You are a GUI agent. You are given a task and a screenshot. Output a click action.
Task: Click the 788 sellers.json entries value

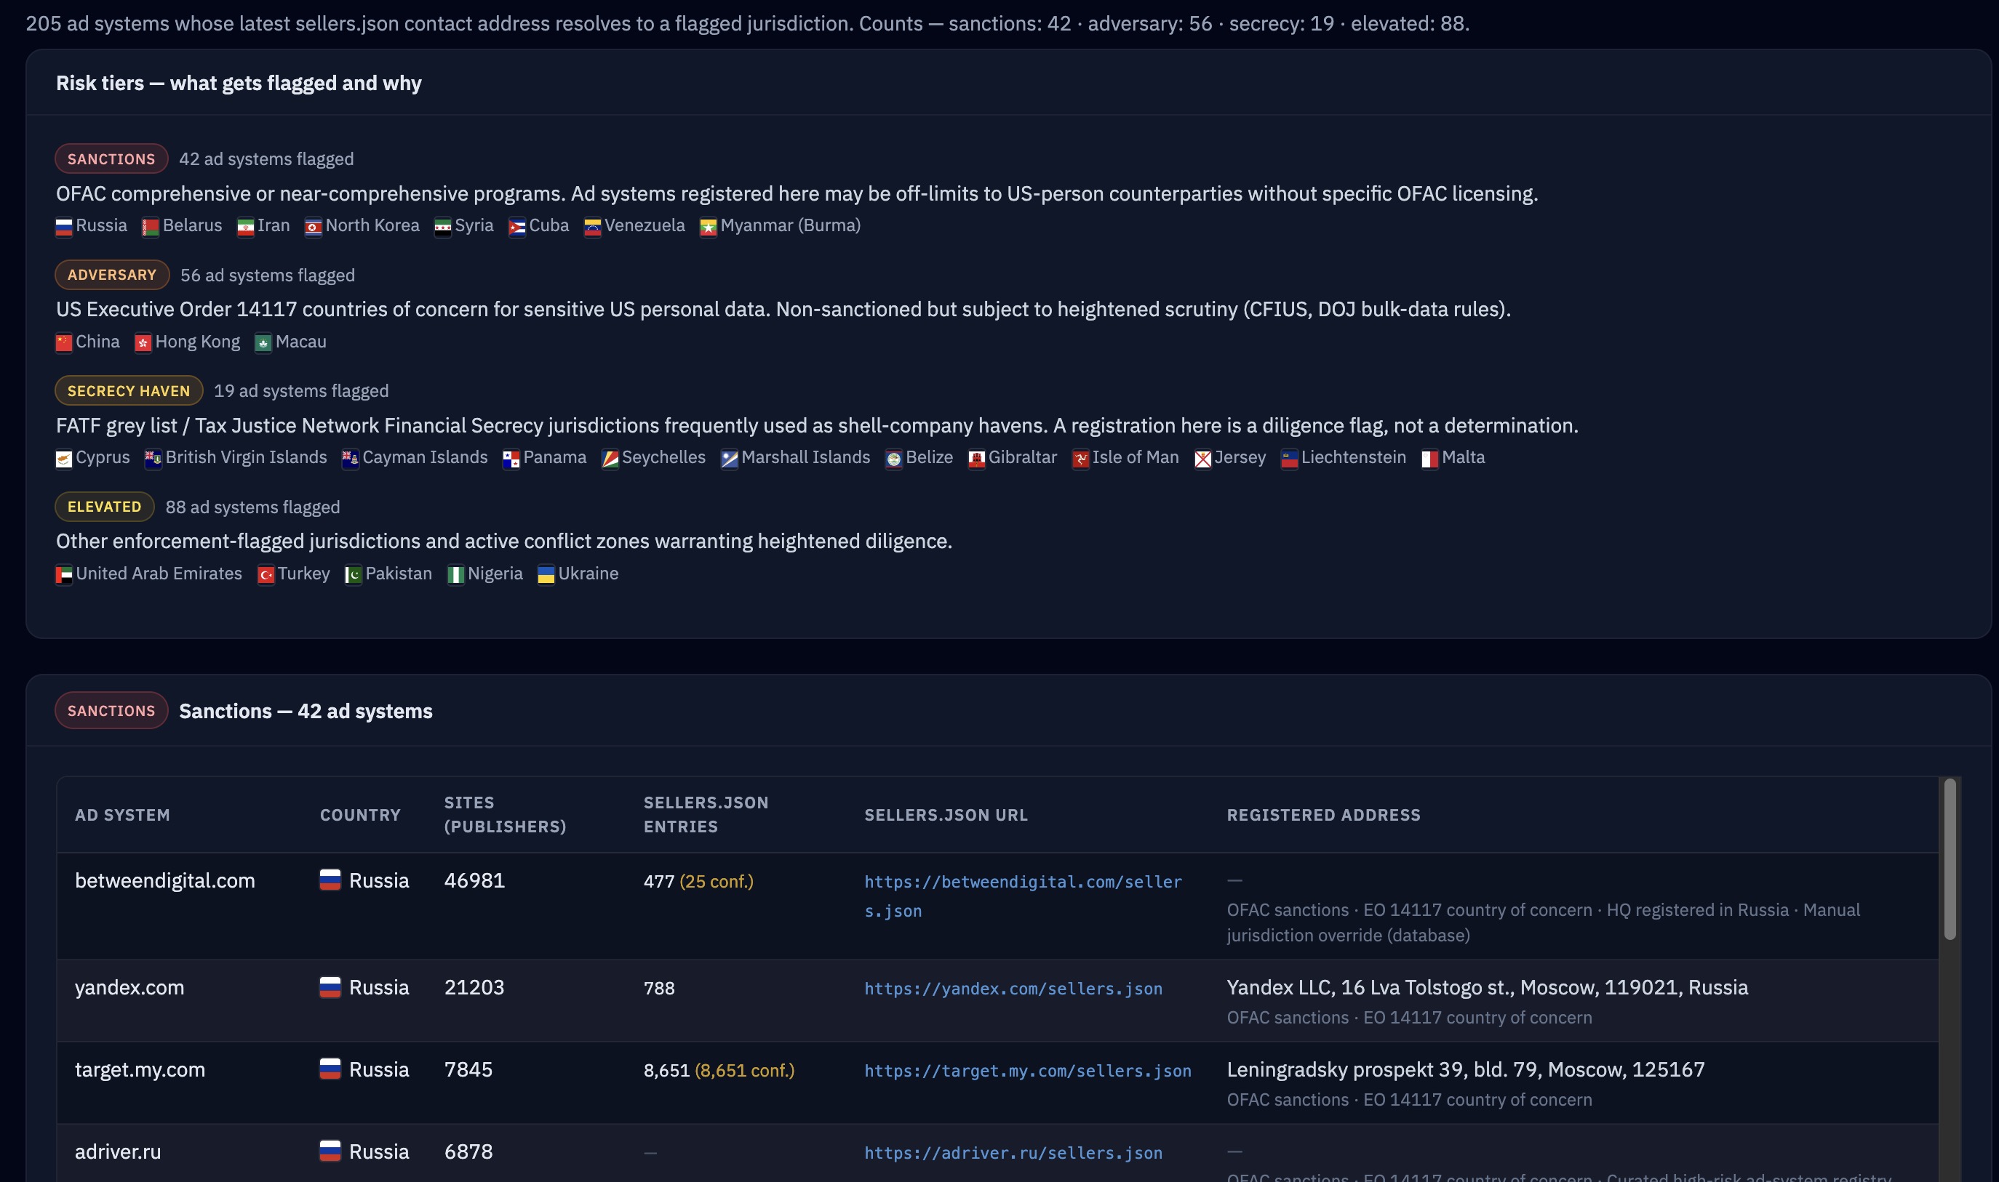(659, 989)
